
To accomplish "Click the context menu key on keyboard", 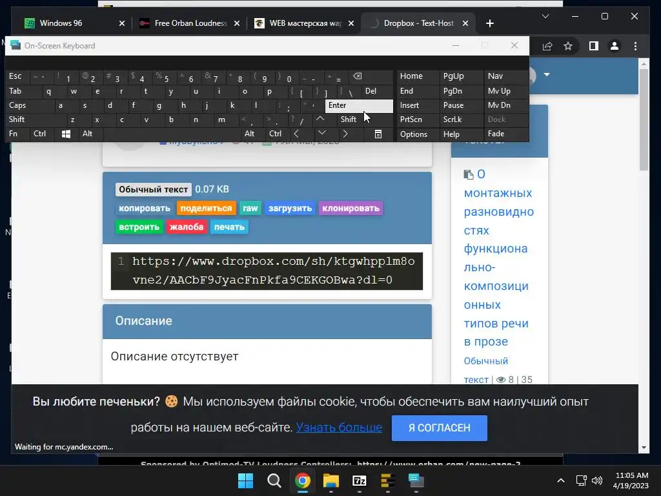I will (x=378, y=134).
